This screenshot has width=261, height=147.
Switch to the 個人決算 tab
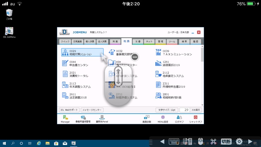coord(90,41)
